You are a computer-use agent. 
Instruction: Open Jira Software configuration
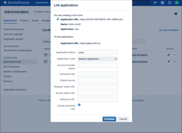click(x=17, y=50)
